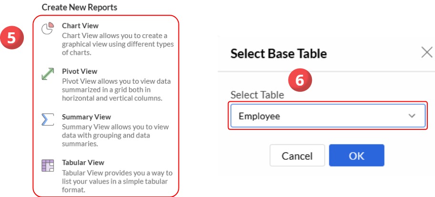Screen dimensions: 435x197
Task: Pick the Tabular View title
Action: (x=83, y=163)
